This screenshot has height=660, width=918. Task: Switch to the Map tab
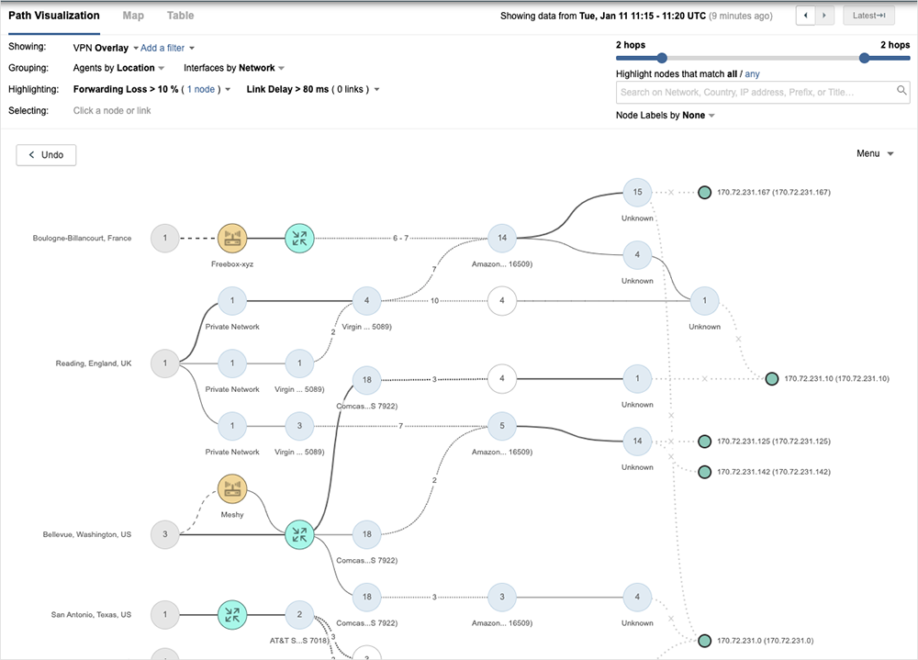tap(133, 16)
